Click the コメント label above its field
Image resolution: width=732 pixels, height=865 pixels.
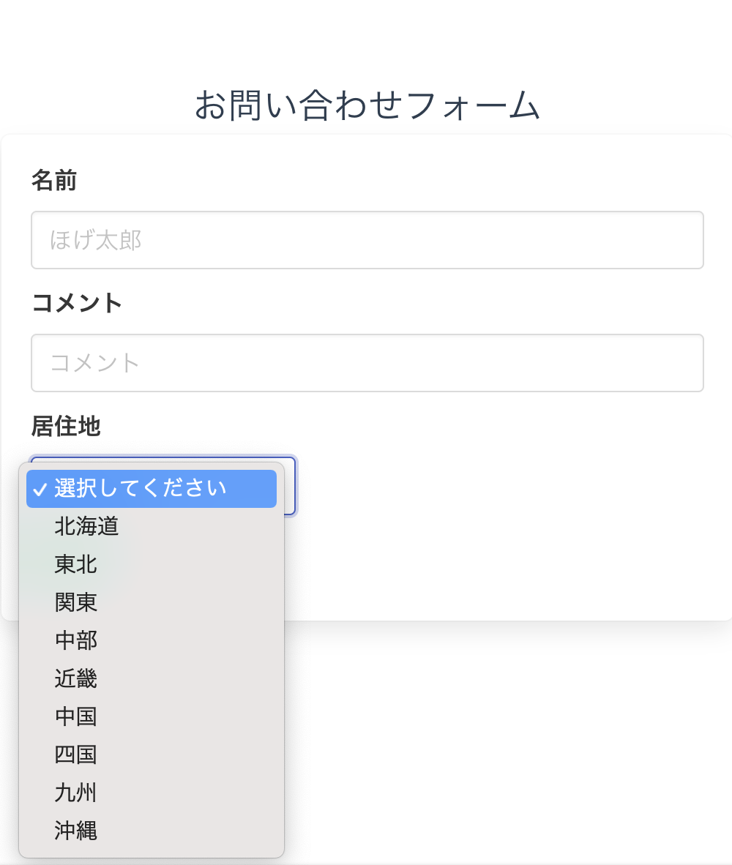pyautogui.click(x=77, y=303)
